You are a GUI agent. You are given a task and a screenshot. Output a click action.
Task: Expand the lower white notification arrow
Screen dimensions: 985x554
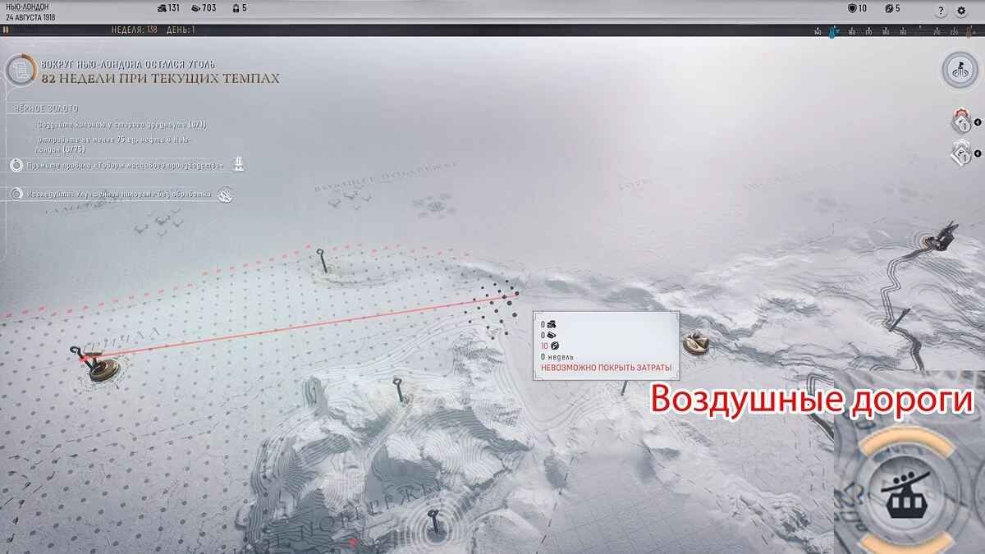(977, 153)
